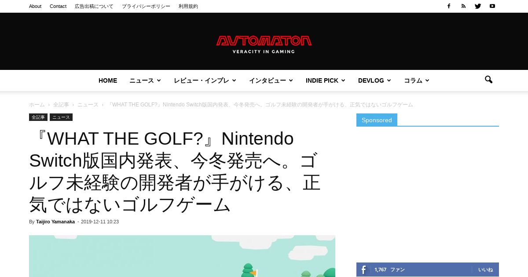Click the Sponsored section header
The width and height of the screenshot is (528, 277).
(x=377, y=120)
